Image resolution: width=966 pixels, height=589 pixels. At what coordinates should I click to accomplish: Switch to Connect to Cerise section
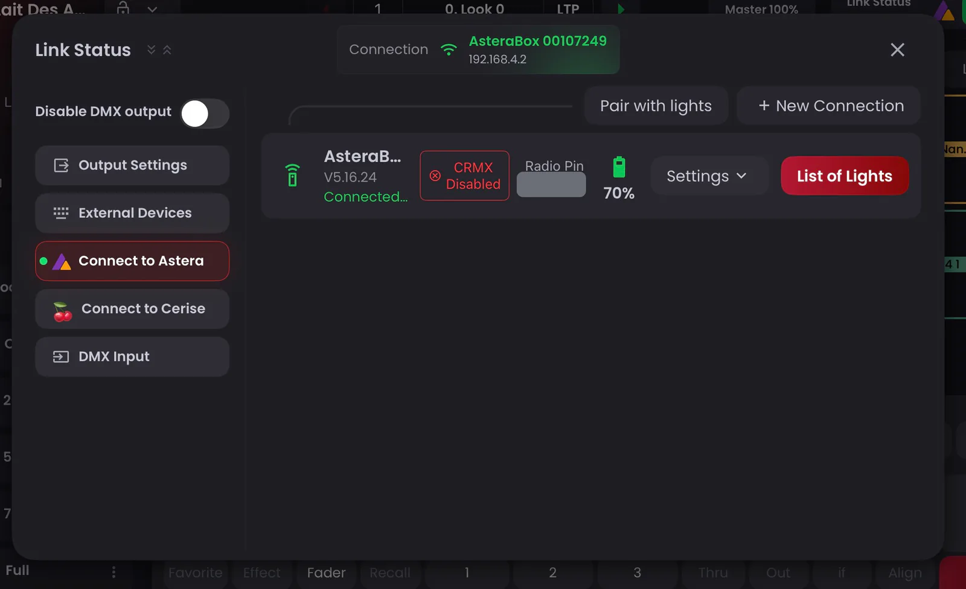point(132,308)
